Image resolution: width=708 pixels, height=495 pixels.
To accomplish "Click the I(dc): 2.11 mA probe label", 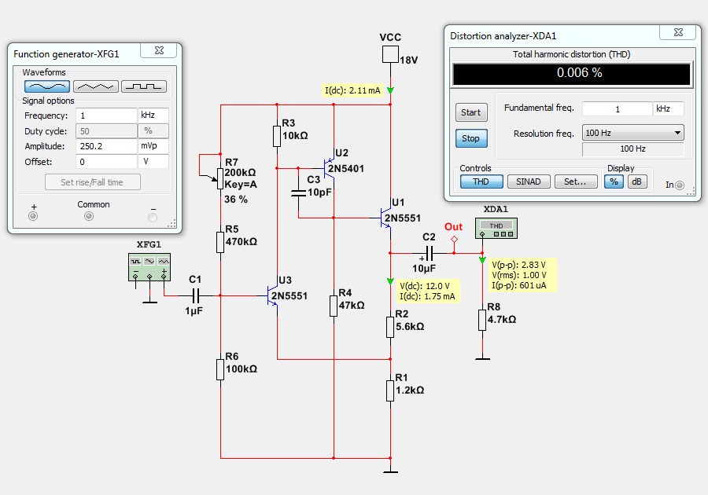I will [352, 90].
